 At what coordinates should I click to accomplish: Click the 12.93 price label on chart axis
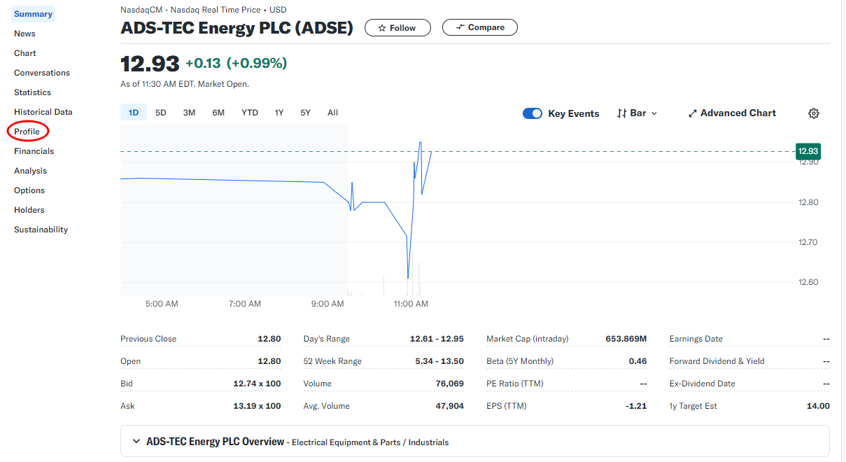tap(808, 151)
